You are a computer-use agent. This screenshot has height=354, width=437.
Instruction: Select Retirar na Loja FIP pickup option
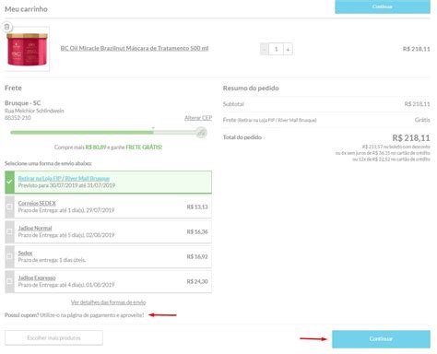tap(109, 183)
